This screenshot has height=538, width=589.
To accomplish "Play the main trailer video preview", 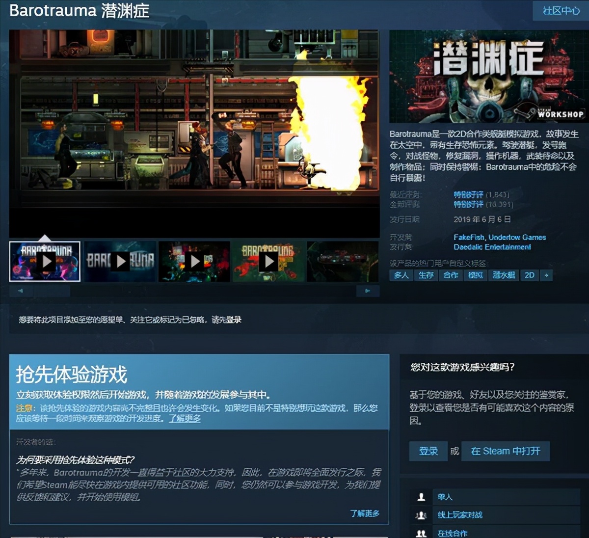I will (x=194, y=134).
